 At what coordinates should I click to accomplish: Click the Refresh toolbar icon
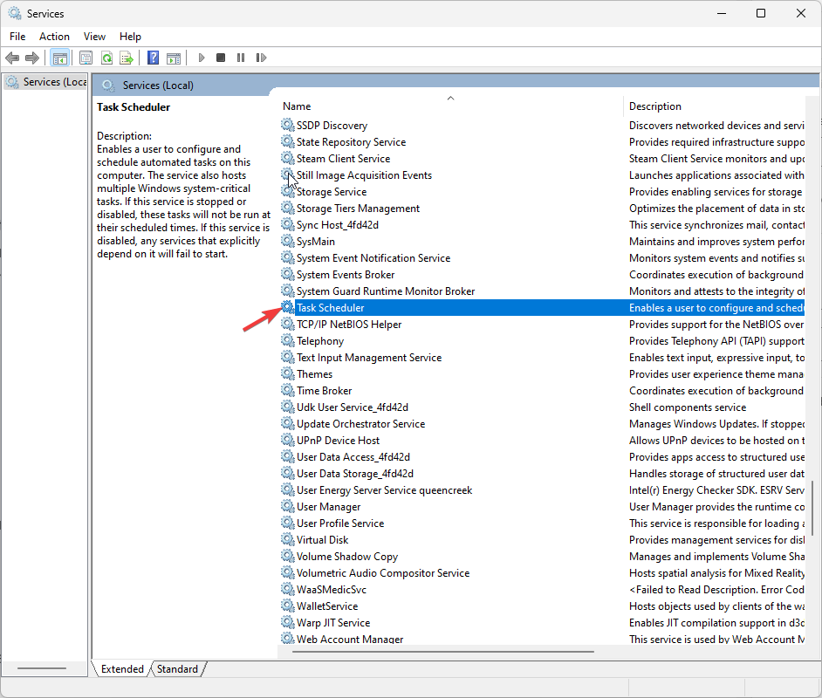point(106,58)
